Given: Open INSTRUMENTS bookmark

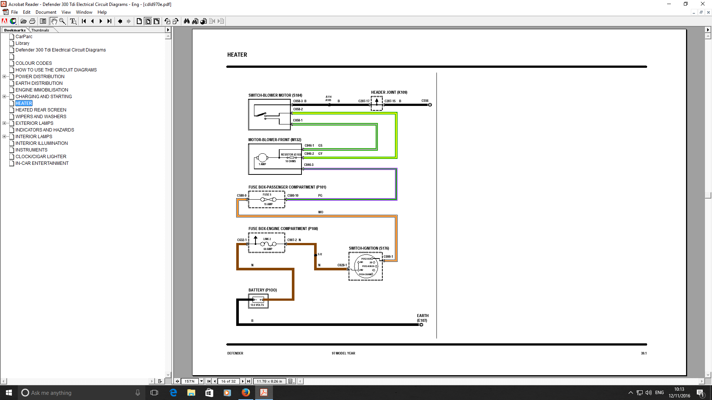Looking at the screenshot, I should click(x=32, y=150).
